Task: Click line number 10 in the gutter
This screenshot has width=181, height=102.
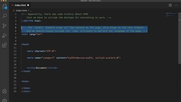Action: (15, 44)
